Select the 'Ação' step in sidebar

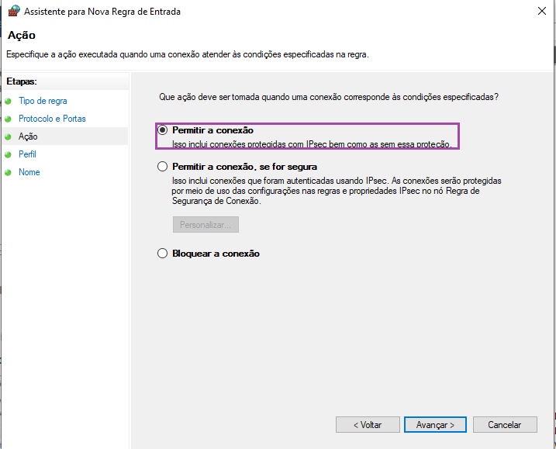[28, 136]
